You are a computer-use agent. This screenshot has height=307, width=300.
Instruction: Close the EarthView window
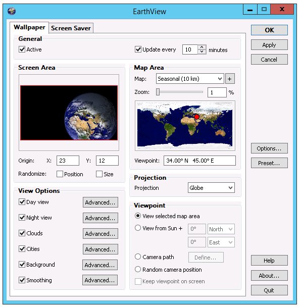(x=282, y=9)
